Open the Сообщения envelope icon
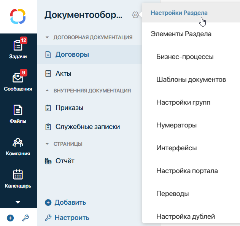Viewport: 240px width, 226px height. click(18, 78)
